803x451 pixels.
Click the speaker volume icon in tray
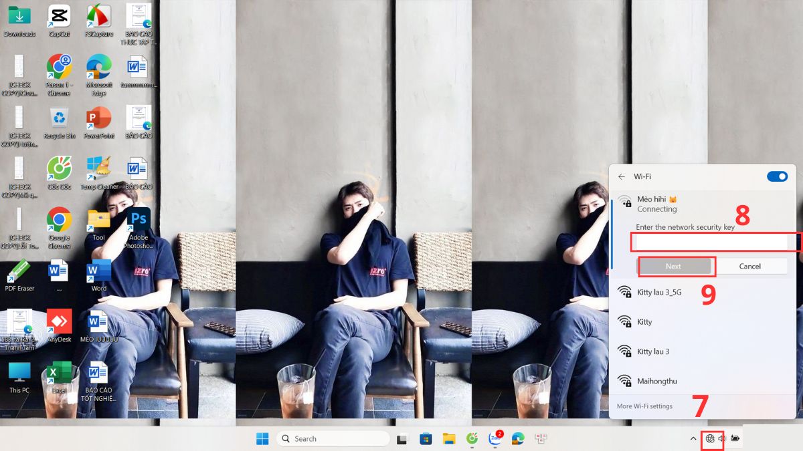click(x=721, y=439)
